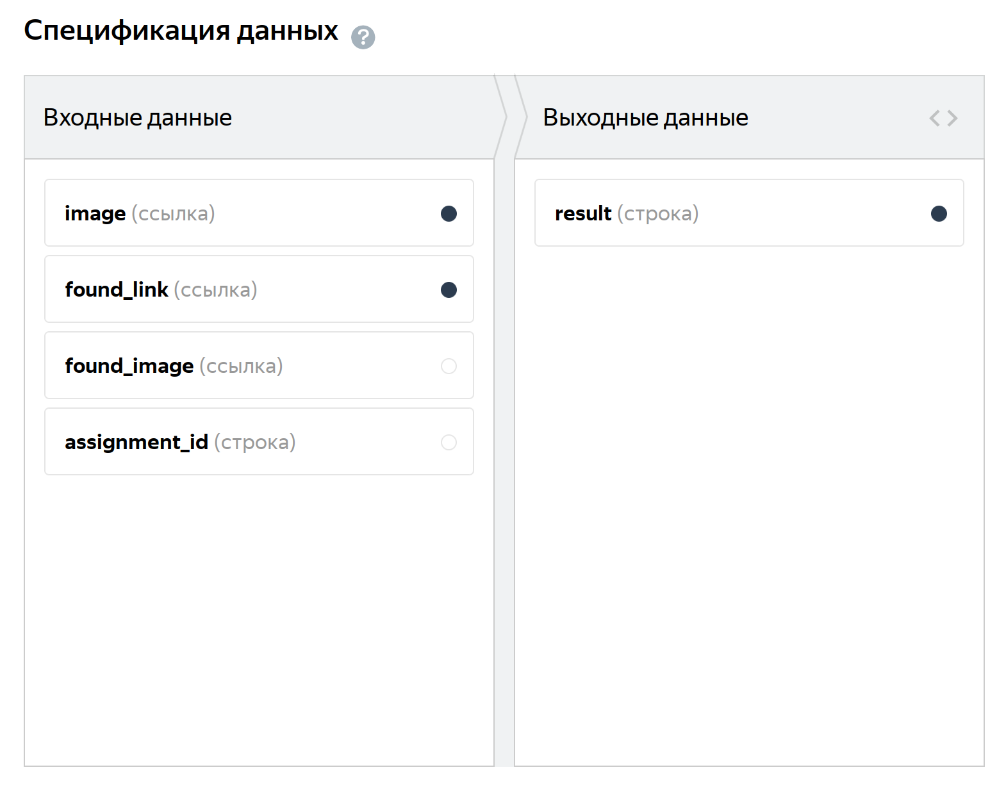
Task: Click the (ссылка) type of image field
Action: 173,213
